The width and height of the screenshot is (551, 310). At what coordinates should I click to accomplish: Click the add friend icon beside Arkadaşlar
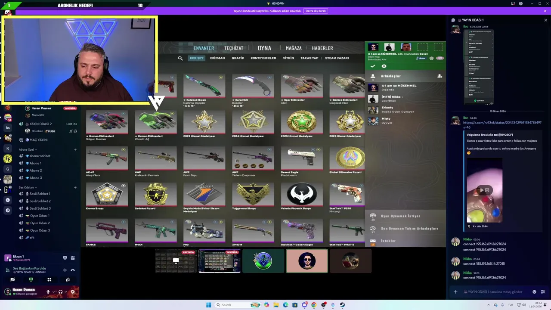click(x=440, y=76)
